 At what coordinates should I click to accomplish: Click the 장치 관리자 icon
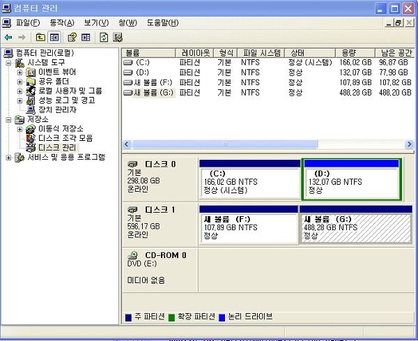click(31, 110)
